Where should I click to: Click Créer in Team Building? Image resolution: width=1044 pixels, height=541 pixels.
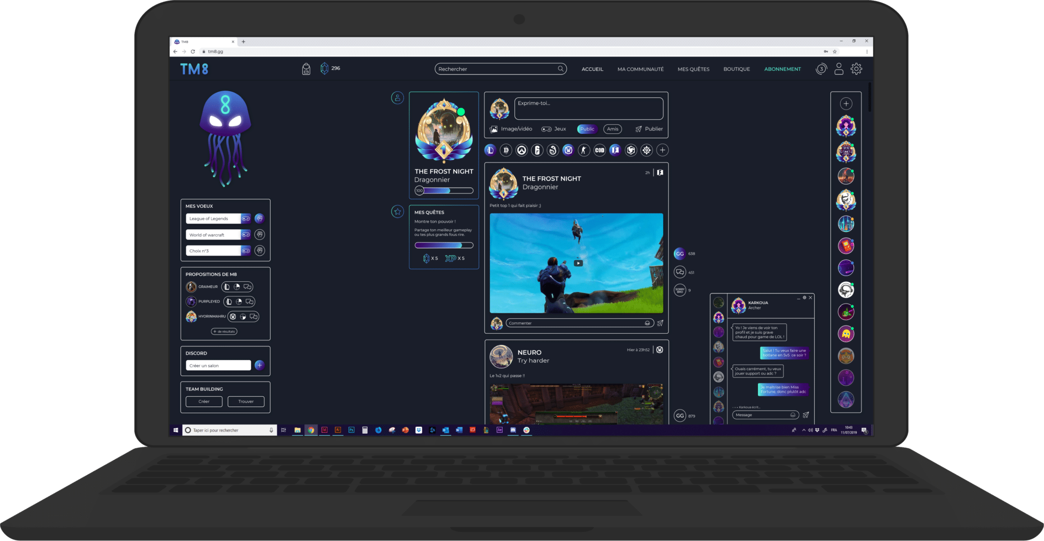coord(204,401)
